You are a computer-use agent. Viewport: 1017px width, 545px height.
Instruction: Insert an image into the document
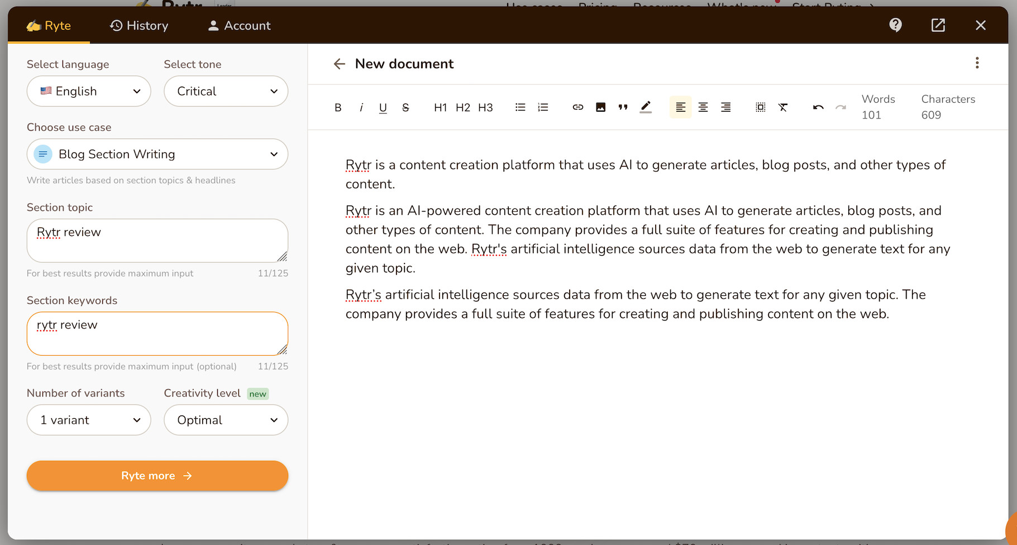[600, 107]
